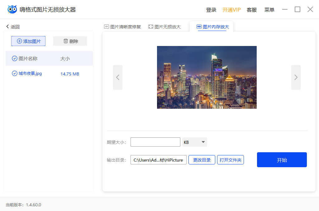Click the right arrow to view next image
319x211 pixels.
pos(296,77)
